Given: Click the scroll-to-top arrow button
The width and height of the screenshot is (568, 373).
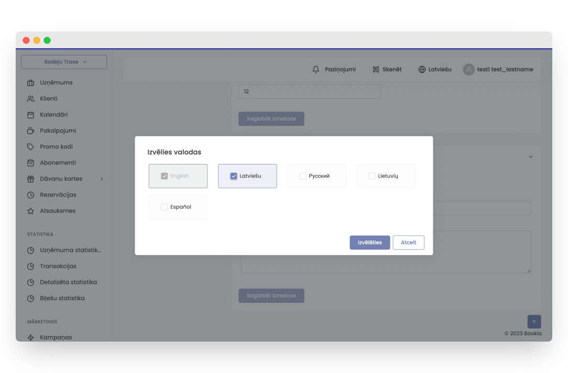Looking at the screenshot, I should [x=534, y=322].
